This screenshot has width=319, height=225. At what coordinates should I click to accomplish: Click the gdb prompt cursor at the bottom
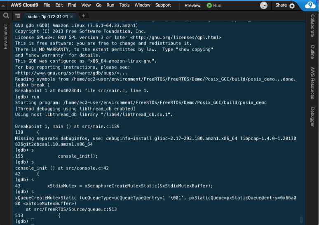pyautogui.click(x=32, y=221)
